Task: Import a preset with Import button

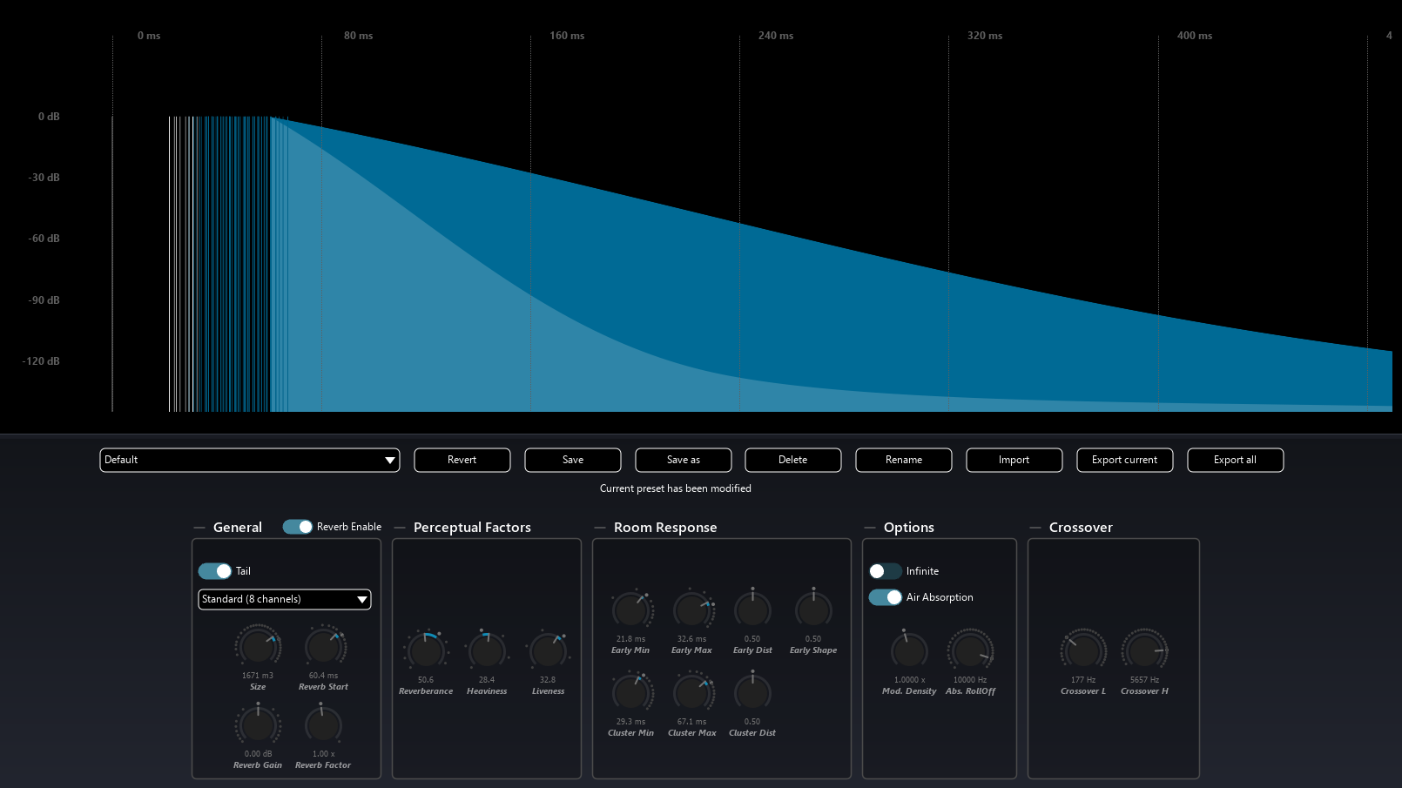Action: [x=1014, y=460]
